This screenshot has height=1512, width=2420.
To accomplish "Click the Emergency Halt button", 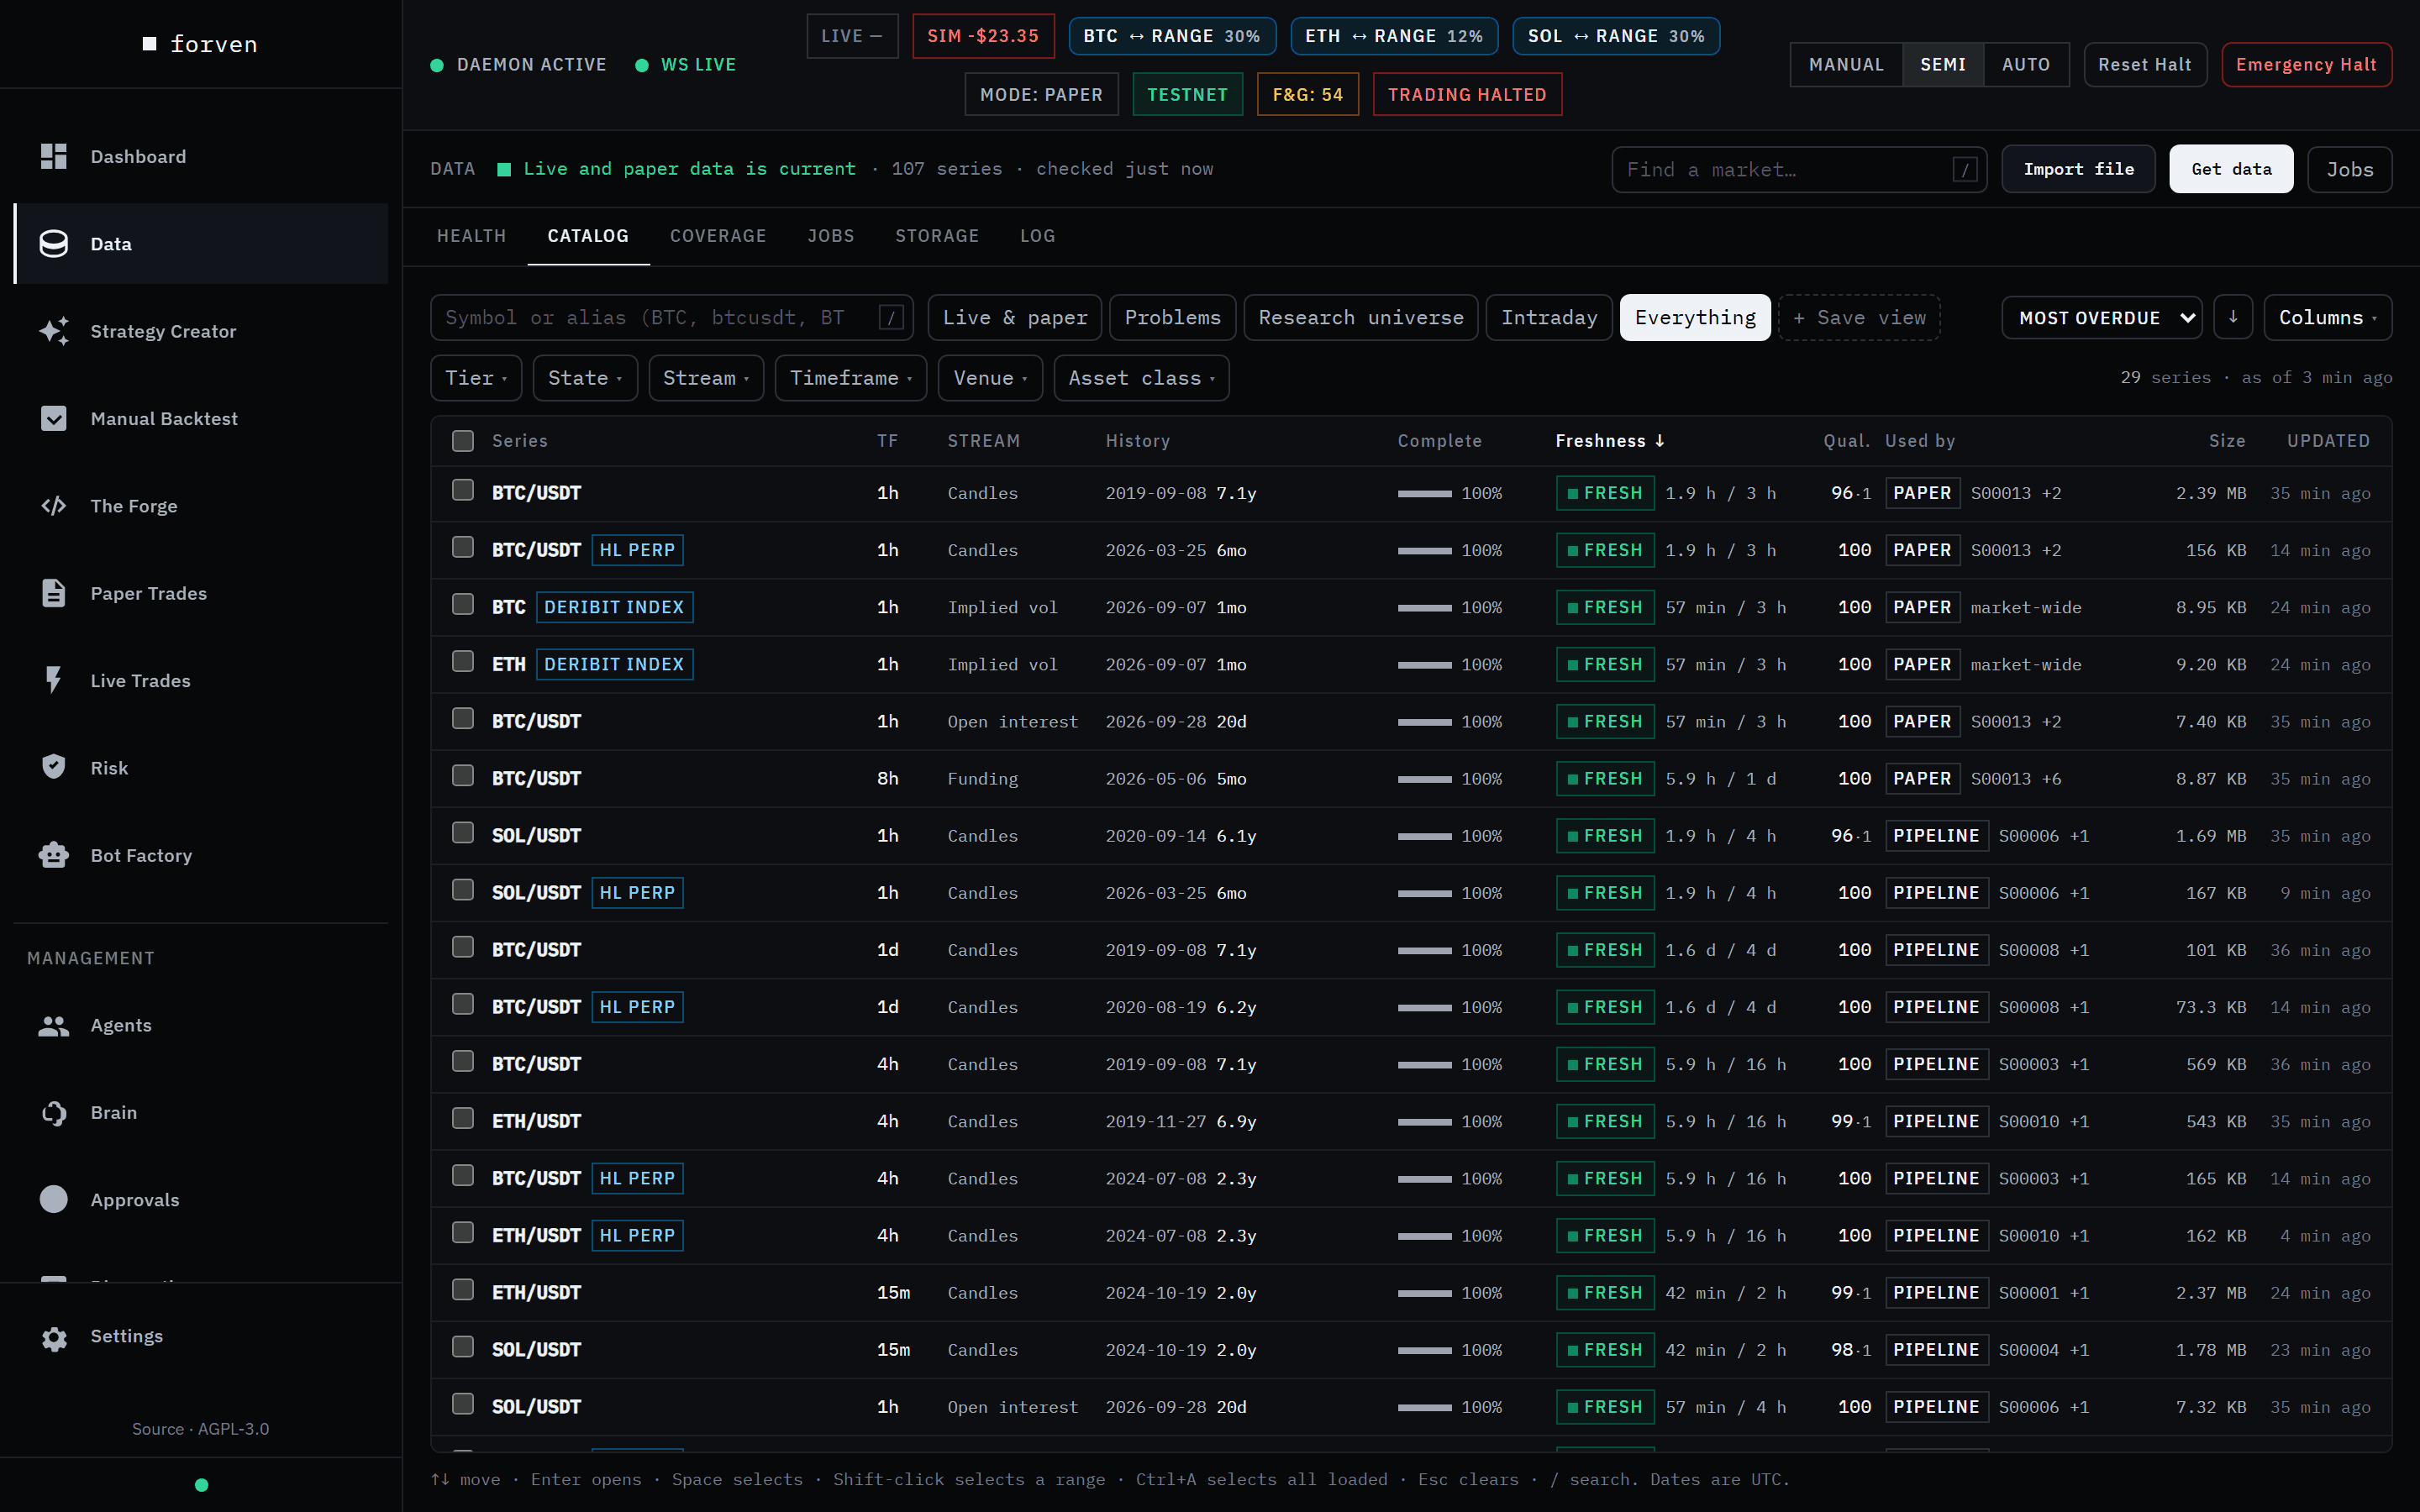I will 2306,65.
